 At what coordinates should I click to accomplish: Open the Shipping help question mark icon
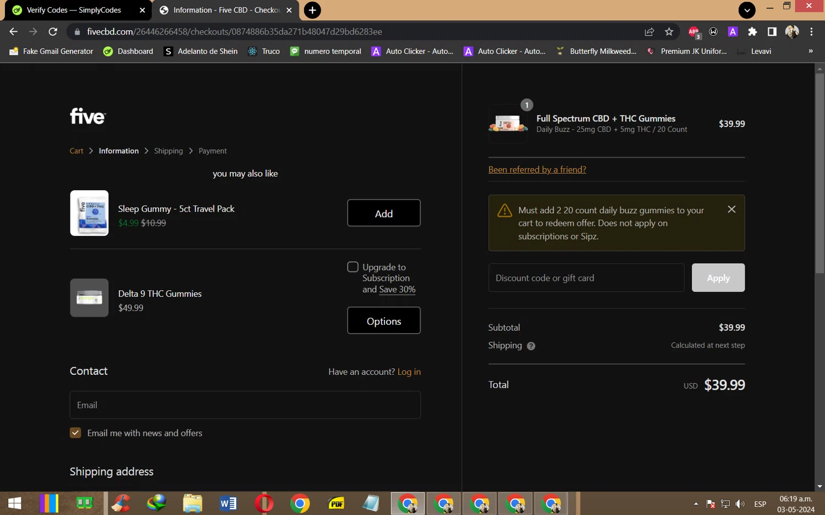pos(531,346)
